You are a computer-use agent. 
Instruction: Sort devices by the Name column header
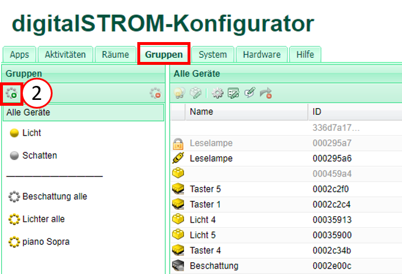coord(247,112)
